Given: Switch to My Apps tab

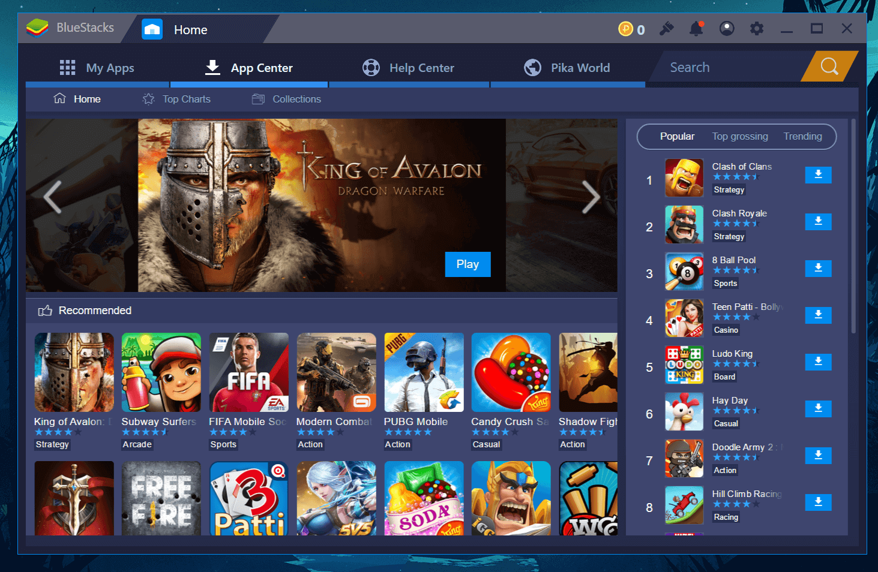Looking at the screenshot, I should coord(97,68).
